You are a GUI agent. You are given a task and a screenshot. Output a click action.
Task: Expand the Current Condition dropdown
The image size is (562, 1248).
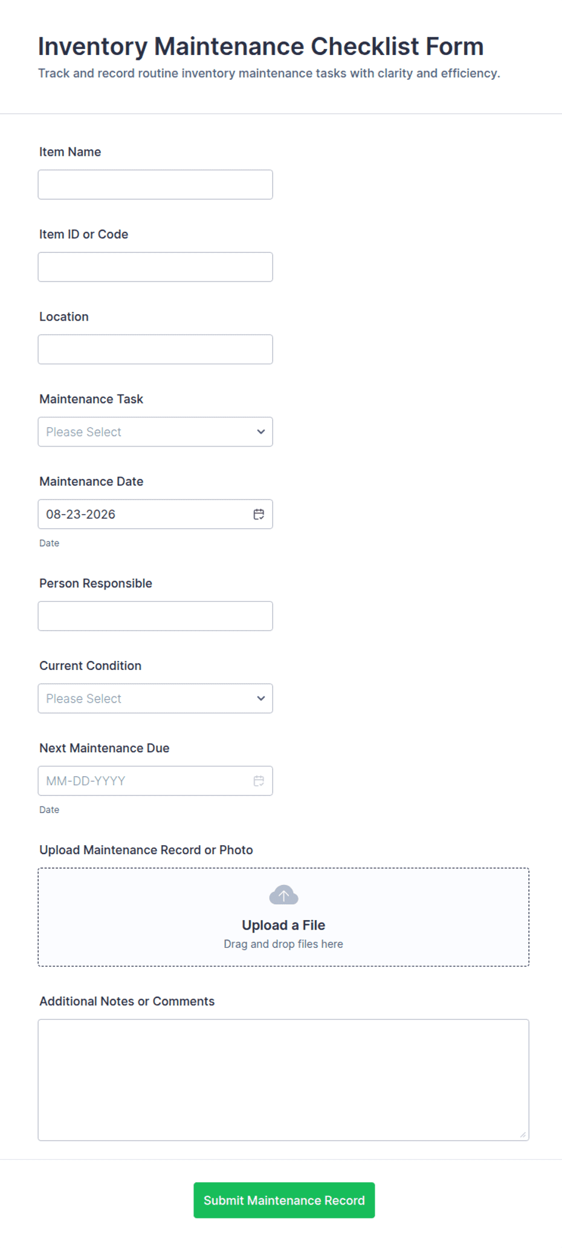pyautogui.click(x=155, y=698)
